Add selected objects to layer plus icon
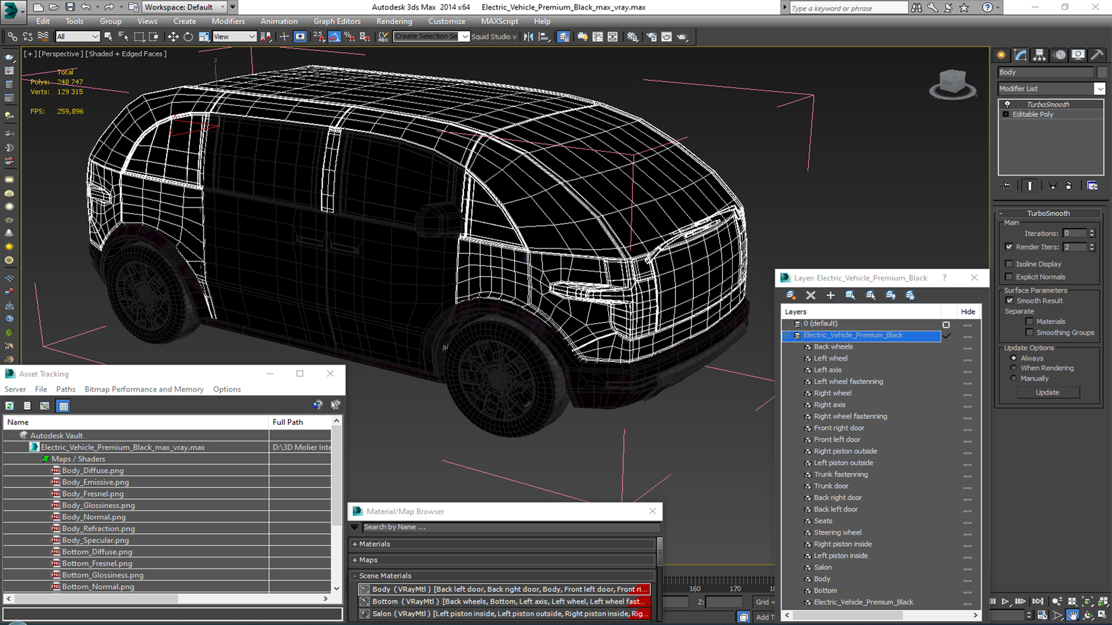 coord(831,295)
